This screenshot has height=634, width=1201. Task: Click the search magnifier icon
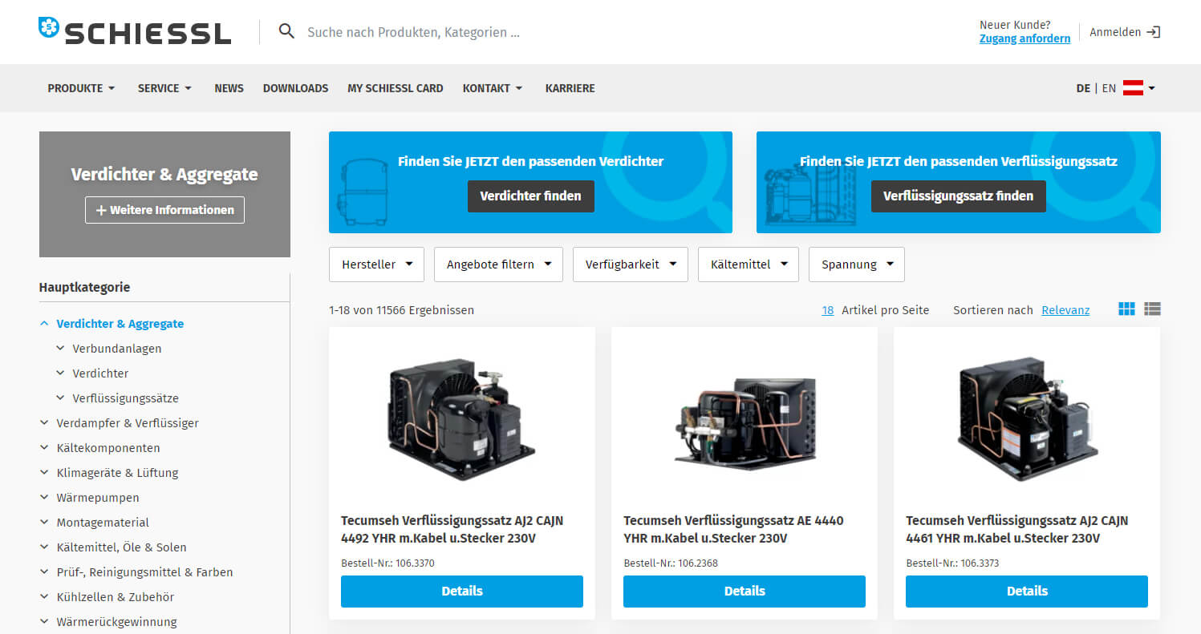tap(286, 32)
